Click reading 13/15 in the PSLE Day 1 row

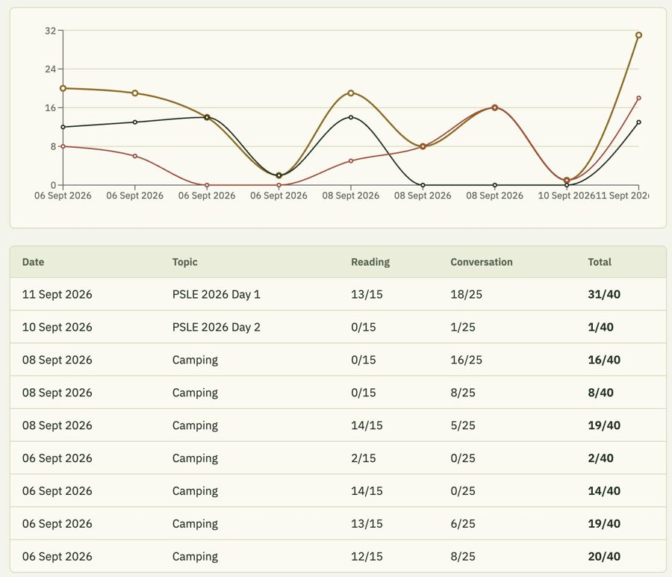click(x=367, y=294)
